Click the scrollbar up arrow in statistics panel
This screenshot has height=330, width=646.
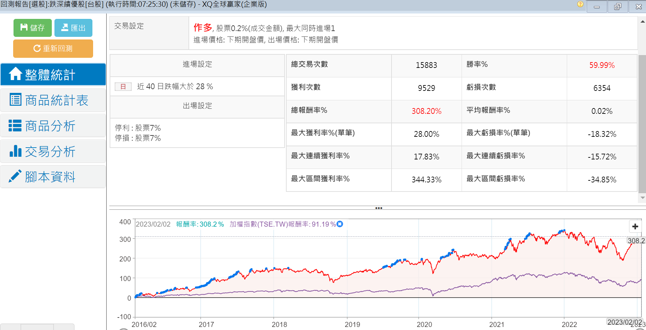[x=642, y=22]
